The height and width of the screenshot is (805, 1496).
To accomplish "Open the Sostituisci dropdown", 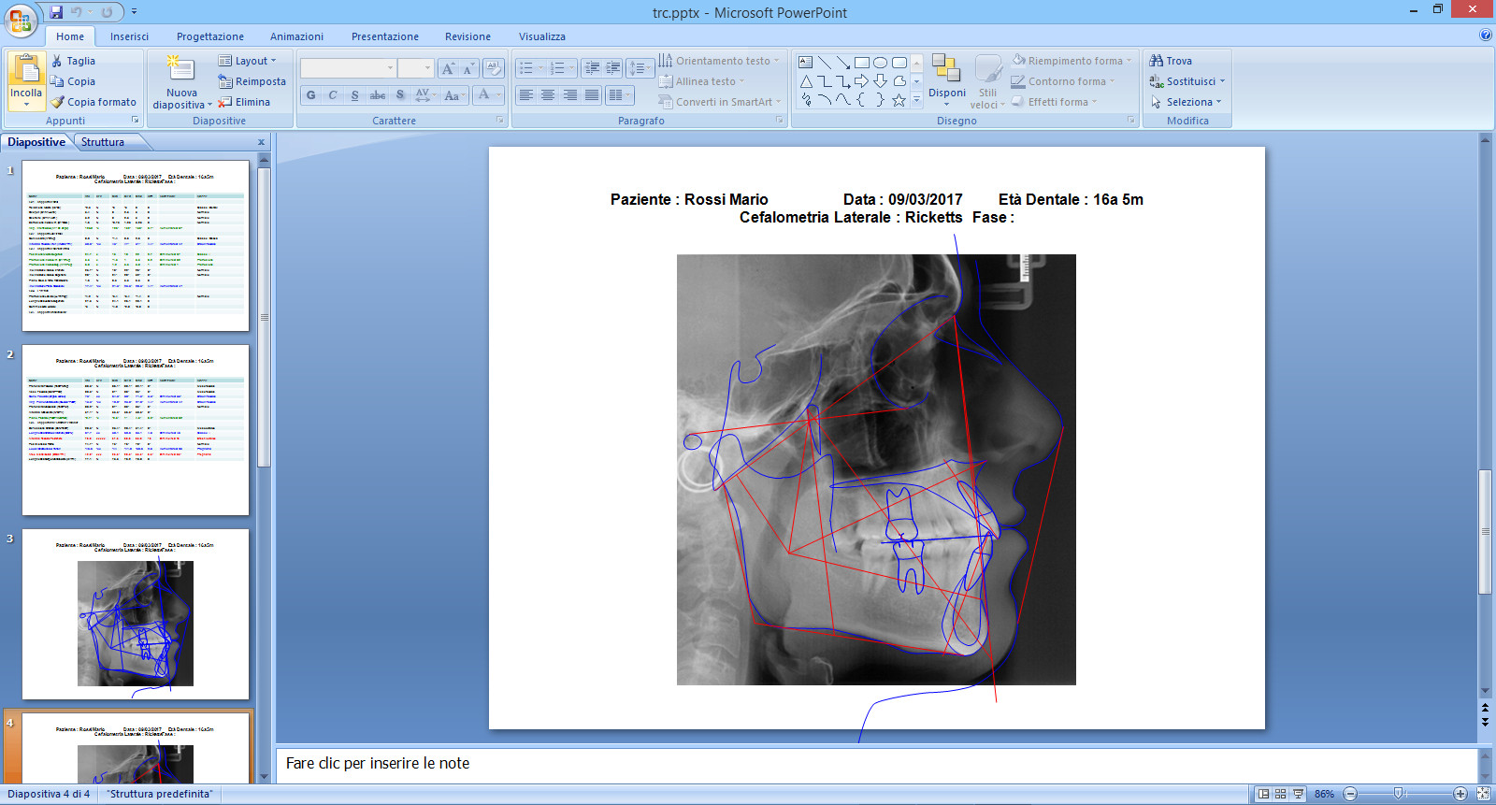I will coord(1187,81).
